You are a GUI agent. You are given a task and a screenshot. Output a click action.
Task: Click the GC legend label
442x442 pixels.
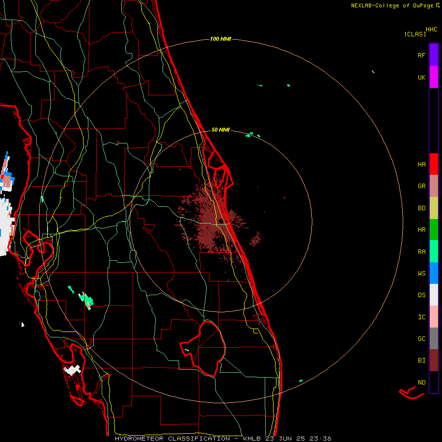(x=421, y=339)
